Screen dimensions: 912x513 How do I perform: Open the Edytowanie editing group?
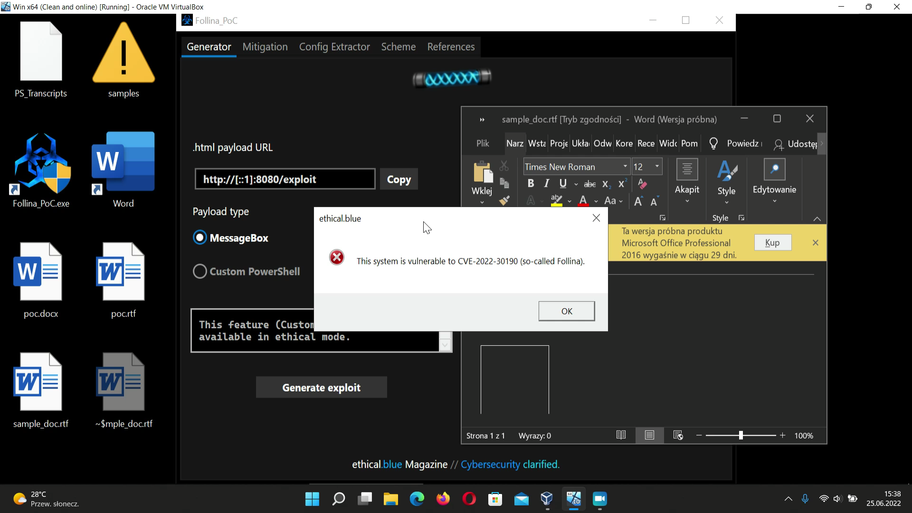tap(774, 181)
